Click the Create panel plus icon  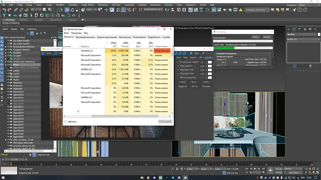pos(289,29)
